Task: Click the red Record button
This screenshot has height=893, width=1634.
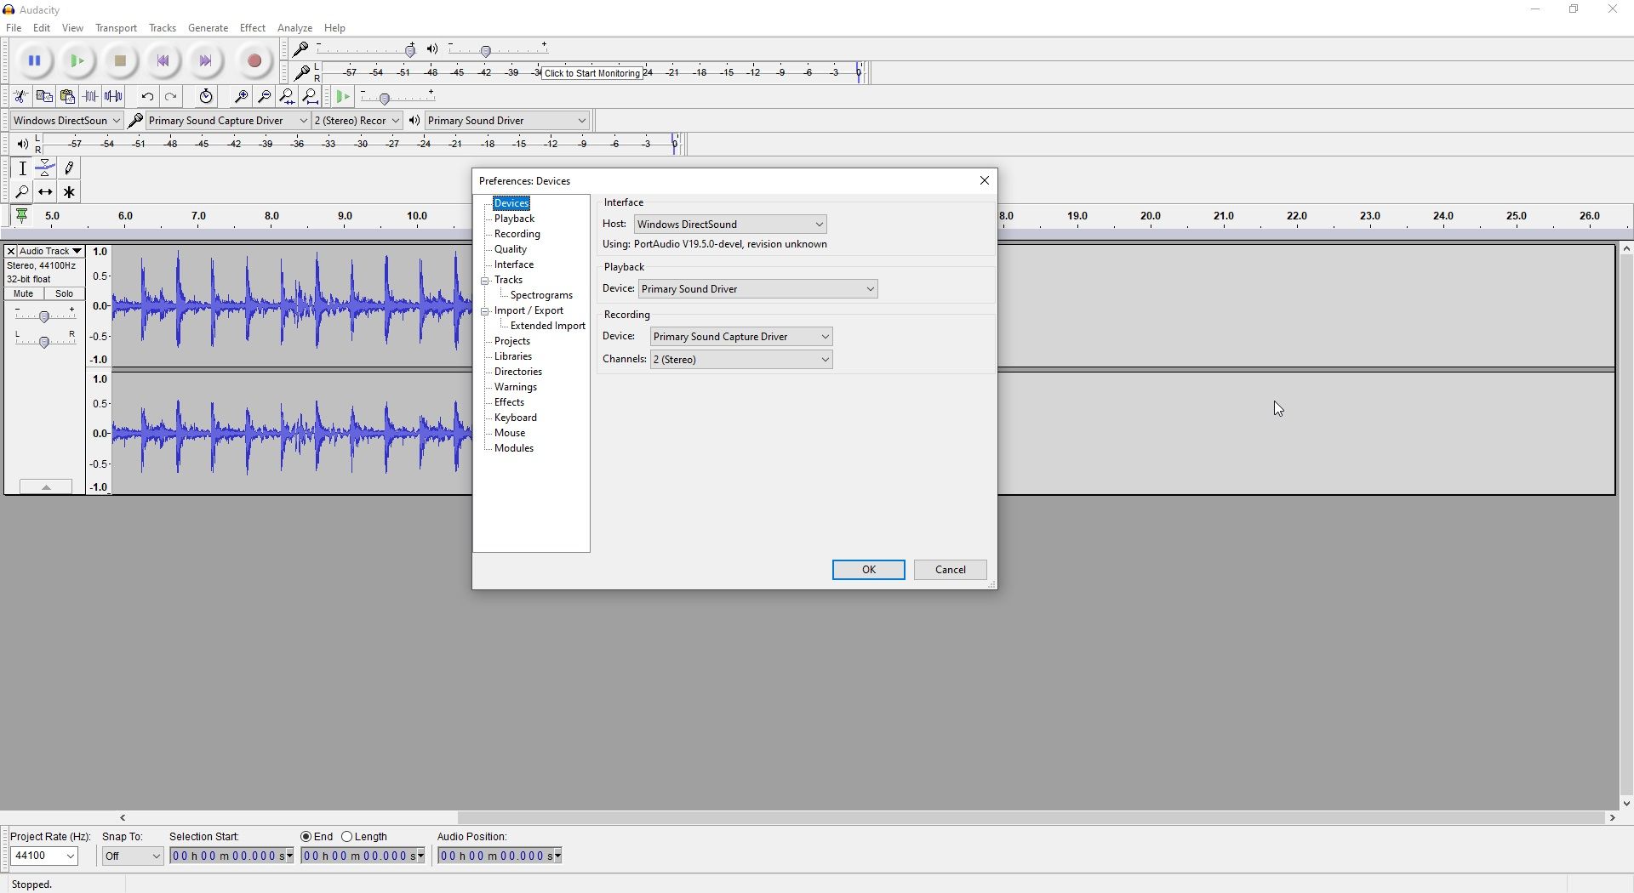Action: [254, 61]
